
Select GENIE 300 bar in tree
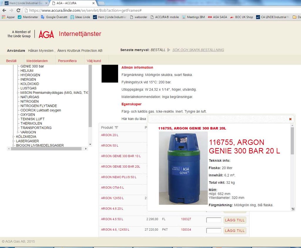(x=32, y=66)
